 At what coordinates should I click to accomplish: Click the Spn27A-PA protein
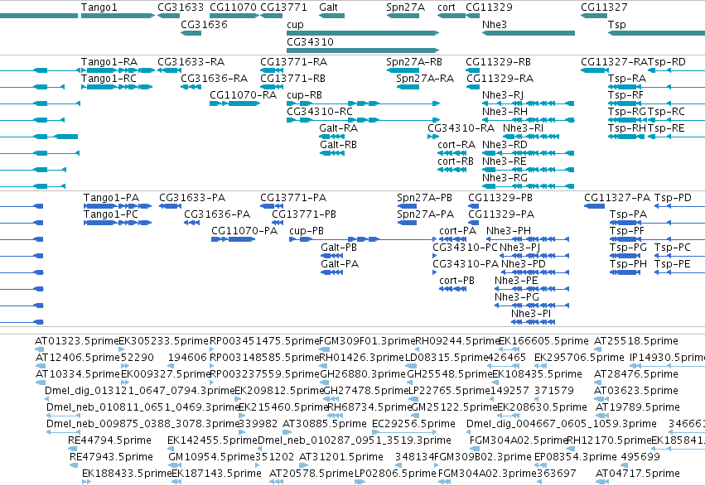pos(407,223)
